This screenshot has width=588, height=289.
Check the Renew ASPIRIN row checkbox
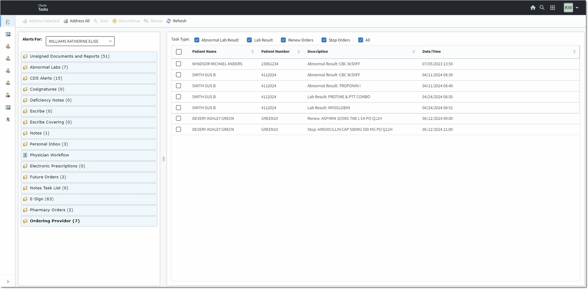[178, 118]
